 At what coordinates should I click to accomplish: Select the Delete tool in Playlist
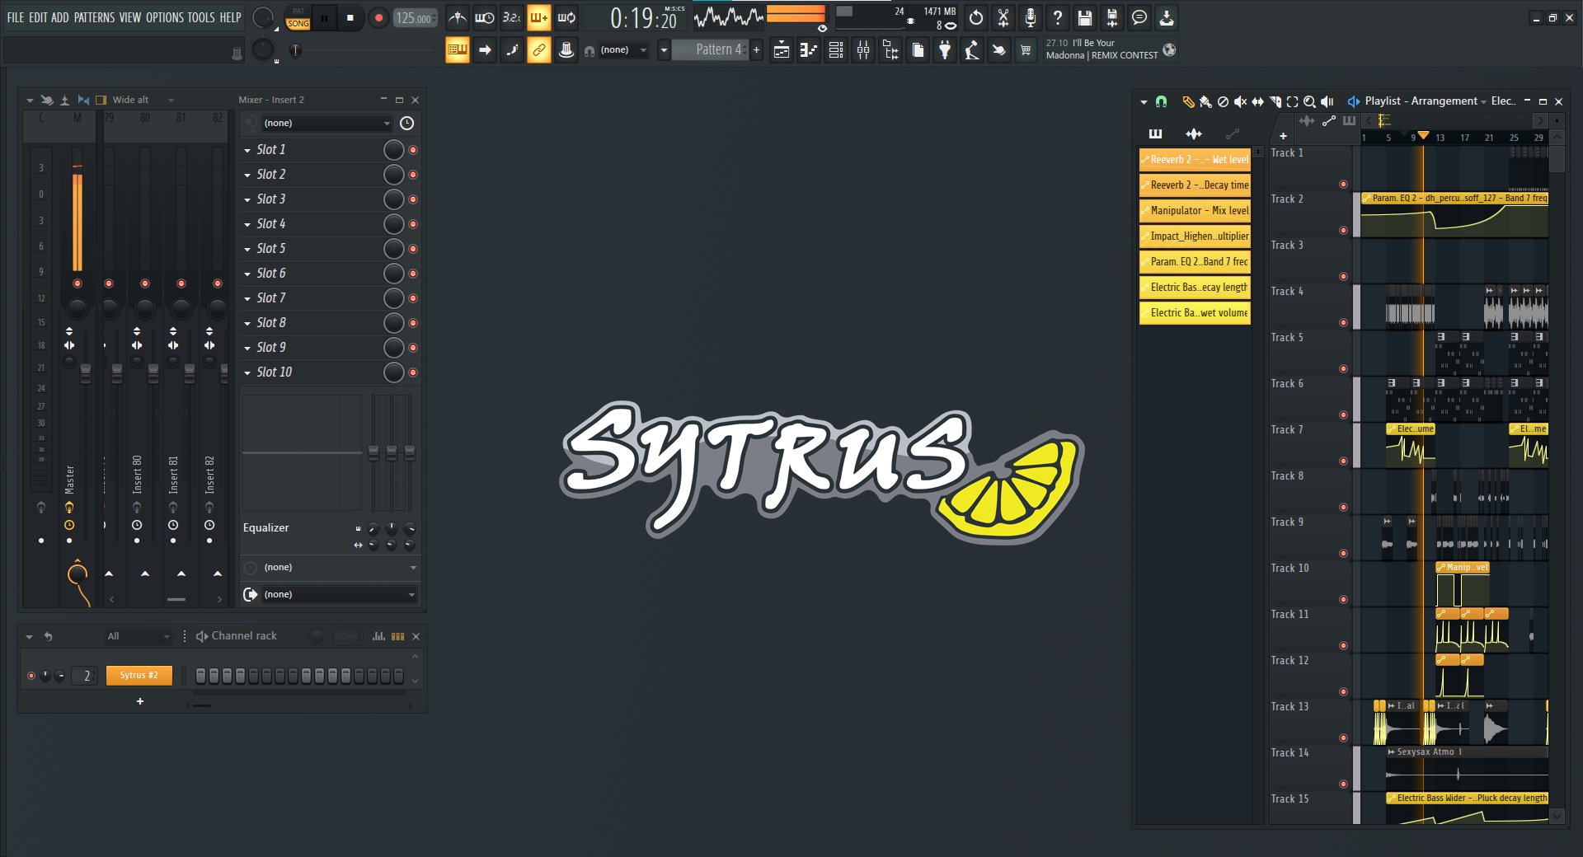(1223, 101)
